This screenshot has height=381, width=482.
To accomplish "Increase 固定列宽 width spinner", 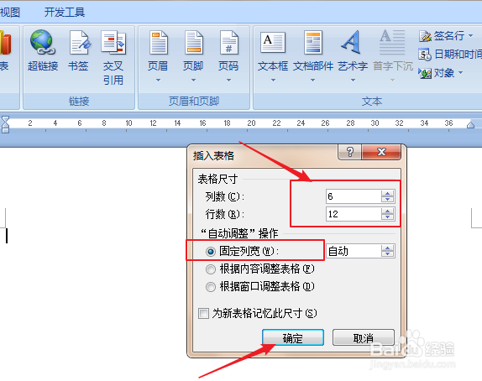I will 387,248.
